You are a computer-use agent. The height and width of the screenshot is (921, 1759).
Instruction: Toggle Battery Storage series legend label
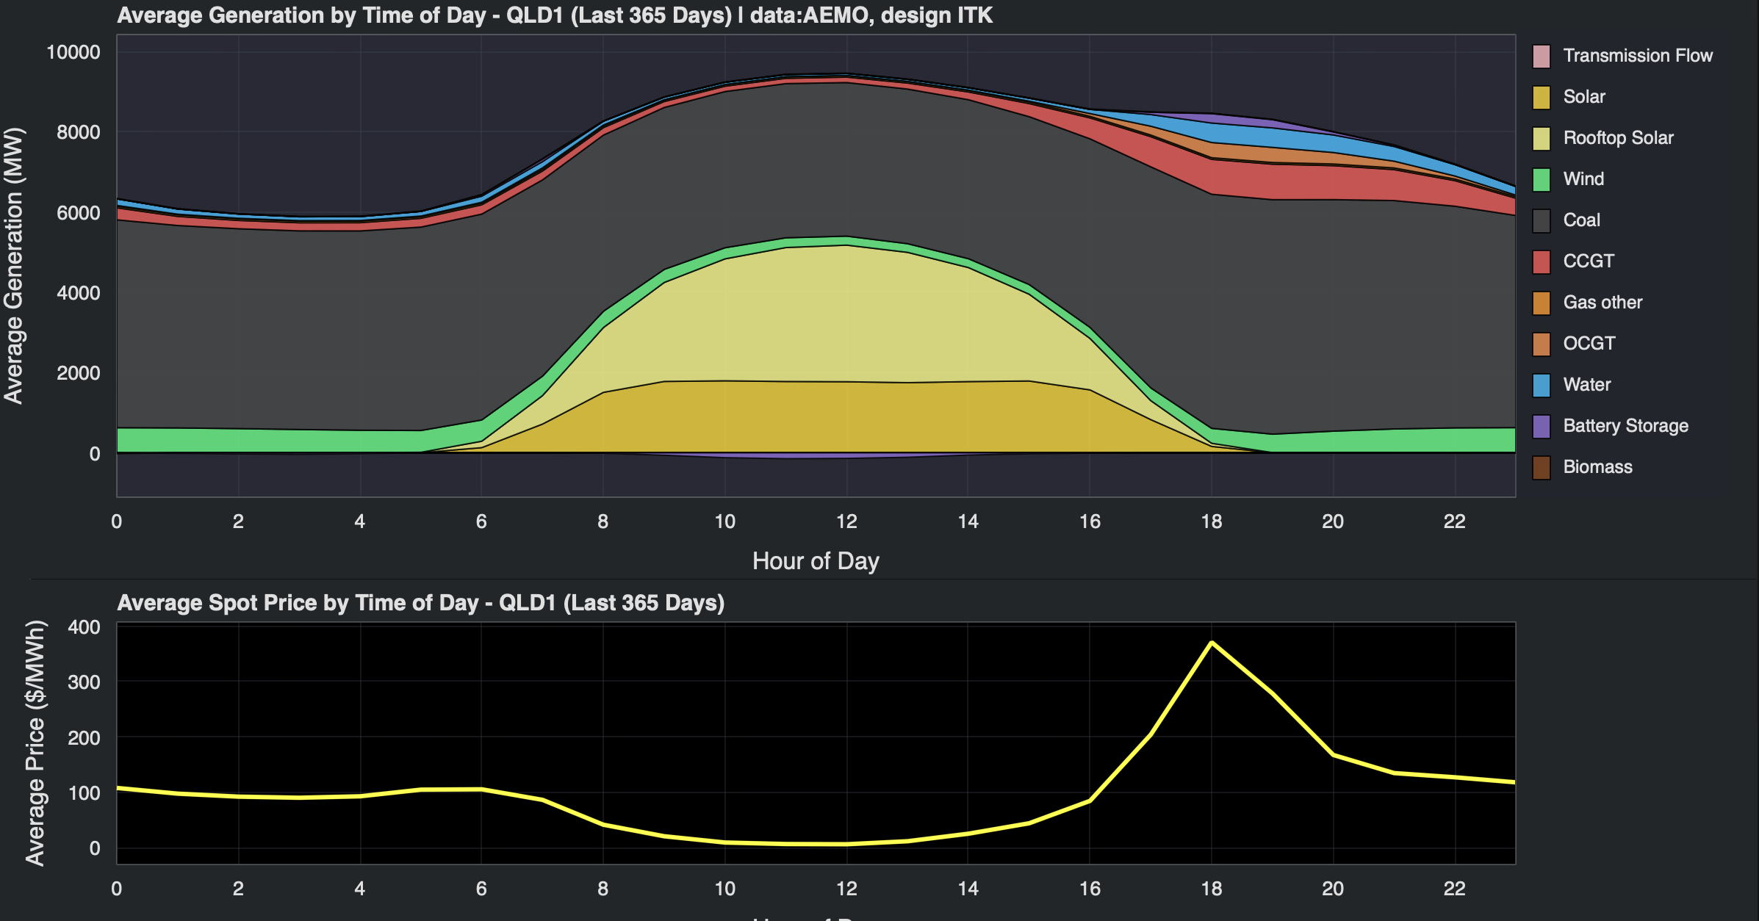click(x=1625, y=426)
